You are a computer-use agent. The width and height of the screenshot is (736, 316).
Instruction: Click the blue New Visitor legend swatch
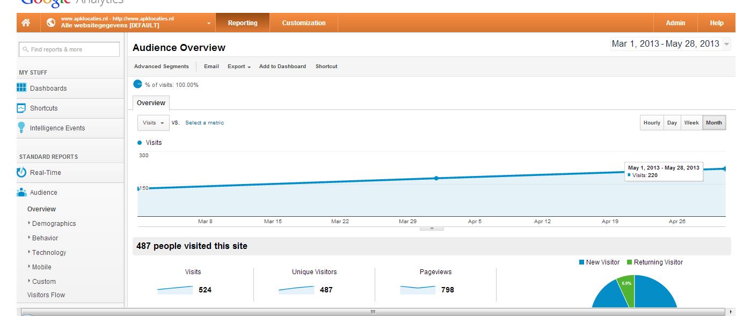click(581, 262)
